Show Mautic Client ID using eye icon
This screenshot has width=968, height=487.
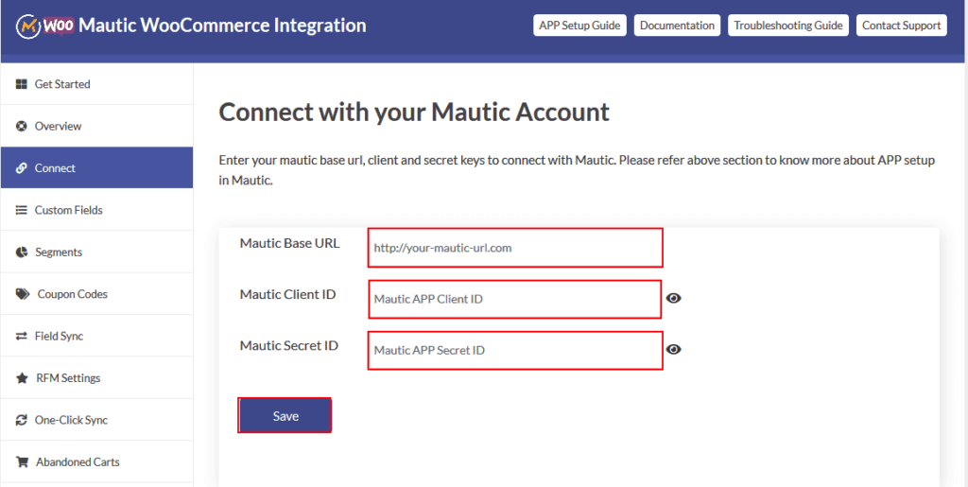673,298
